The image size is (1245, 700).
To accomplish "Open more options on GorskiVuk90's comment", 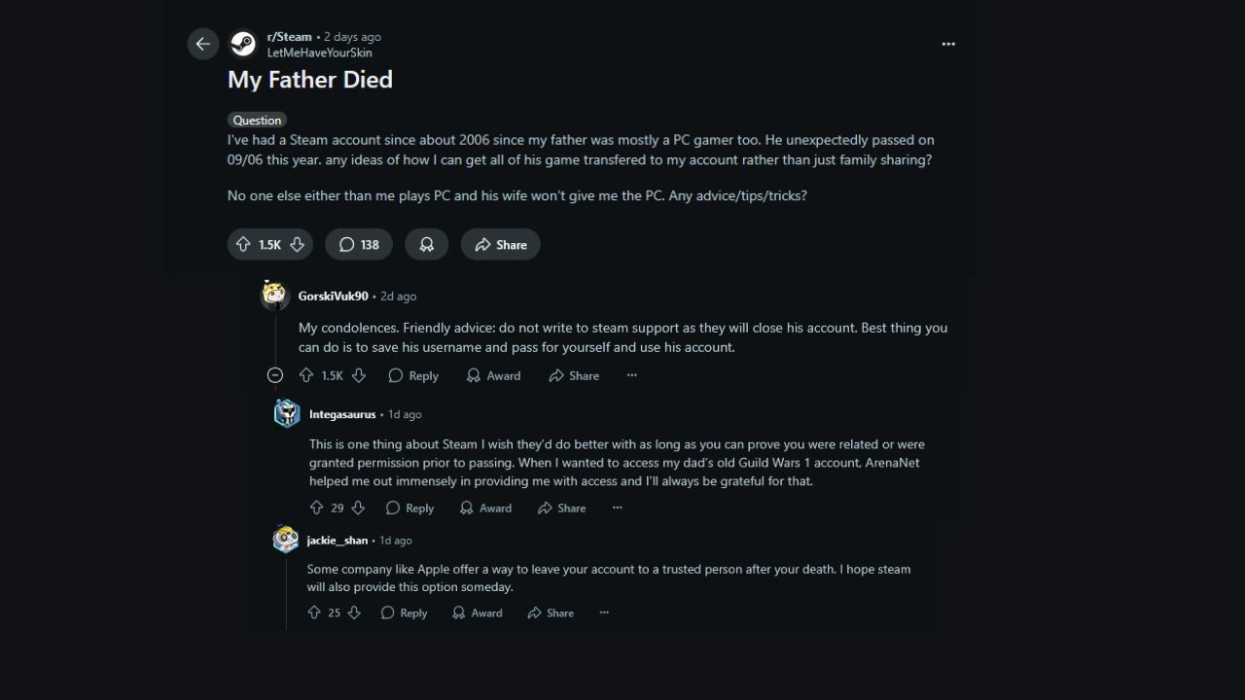I will pos(632,375).
